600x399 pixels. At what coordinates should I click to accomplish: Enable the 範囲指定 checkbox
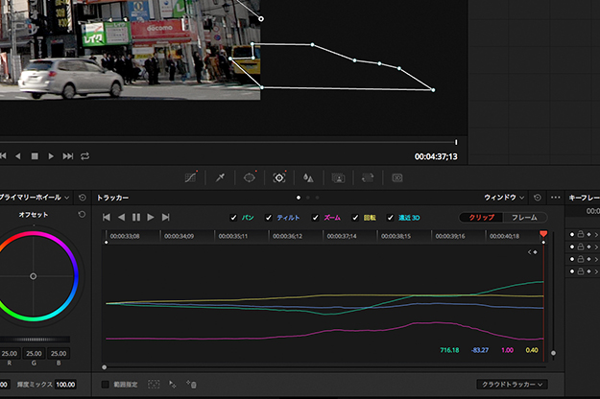[106, 384]
